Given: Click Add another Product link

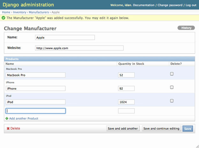Looking at the screenshot, I should click(24, 118).
